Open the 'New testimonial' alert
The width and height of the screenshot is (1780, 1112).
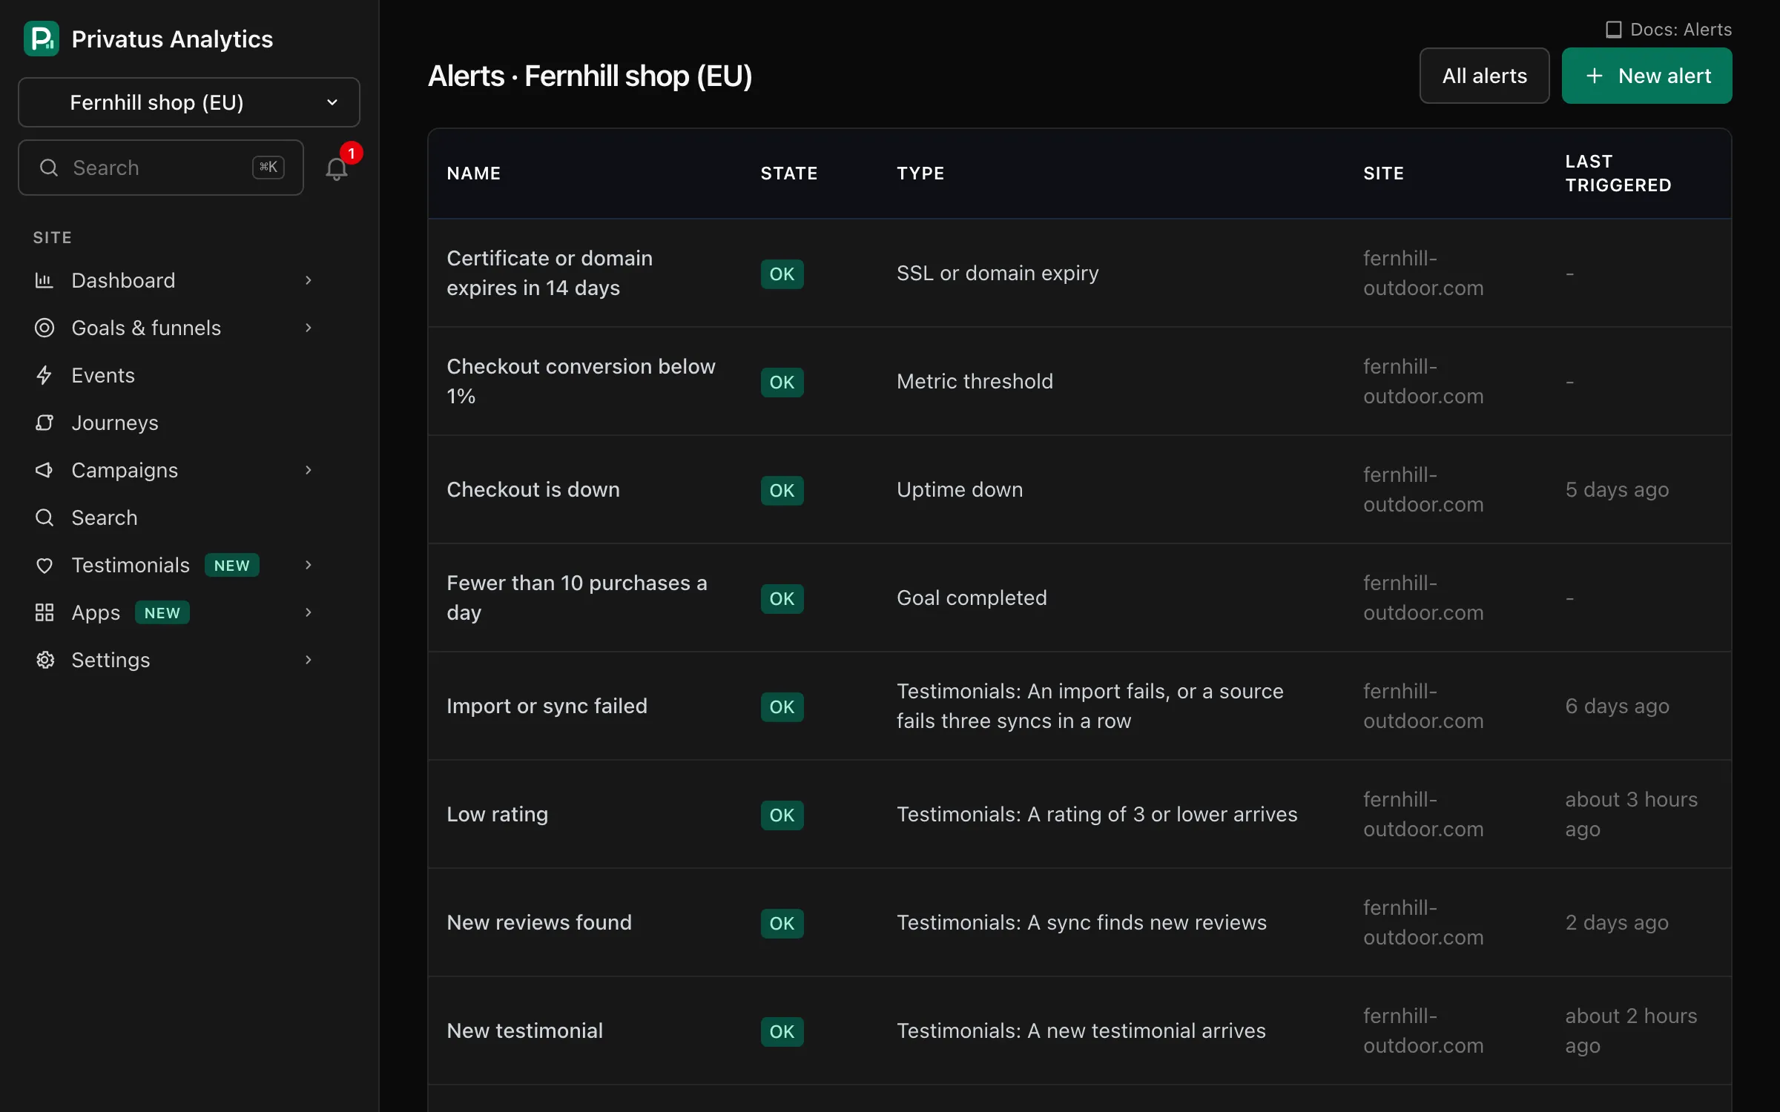tap(524, 1030)
